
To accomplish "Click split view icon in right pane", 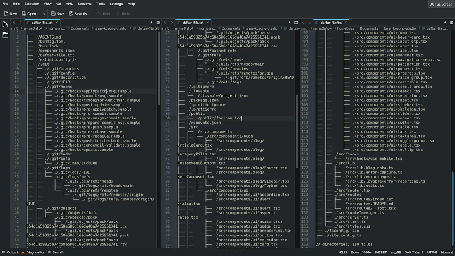I will click(451, 23).
